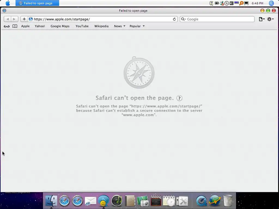Click the grey Safari compass in the page
This screenshot has width=279, height=209.
(x=139, y=72)
